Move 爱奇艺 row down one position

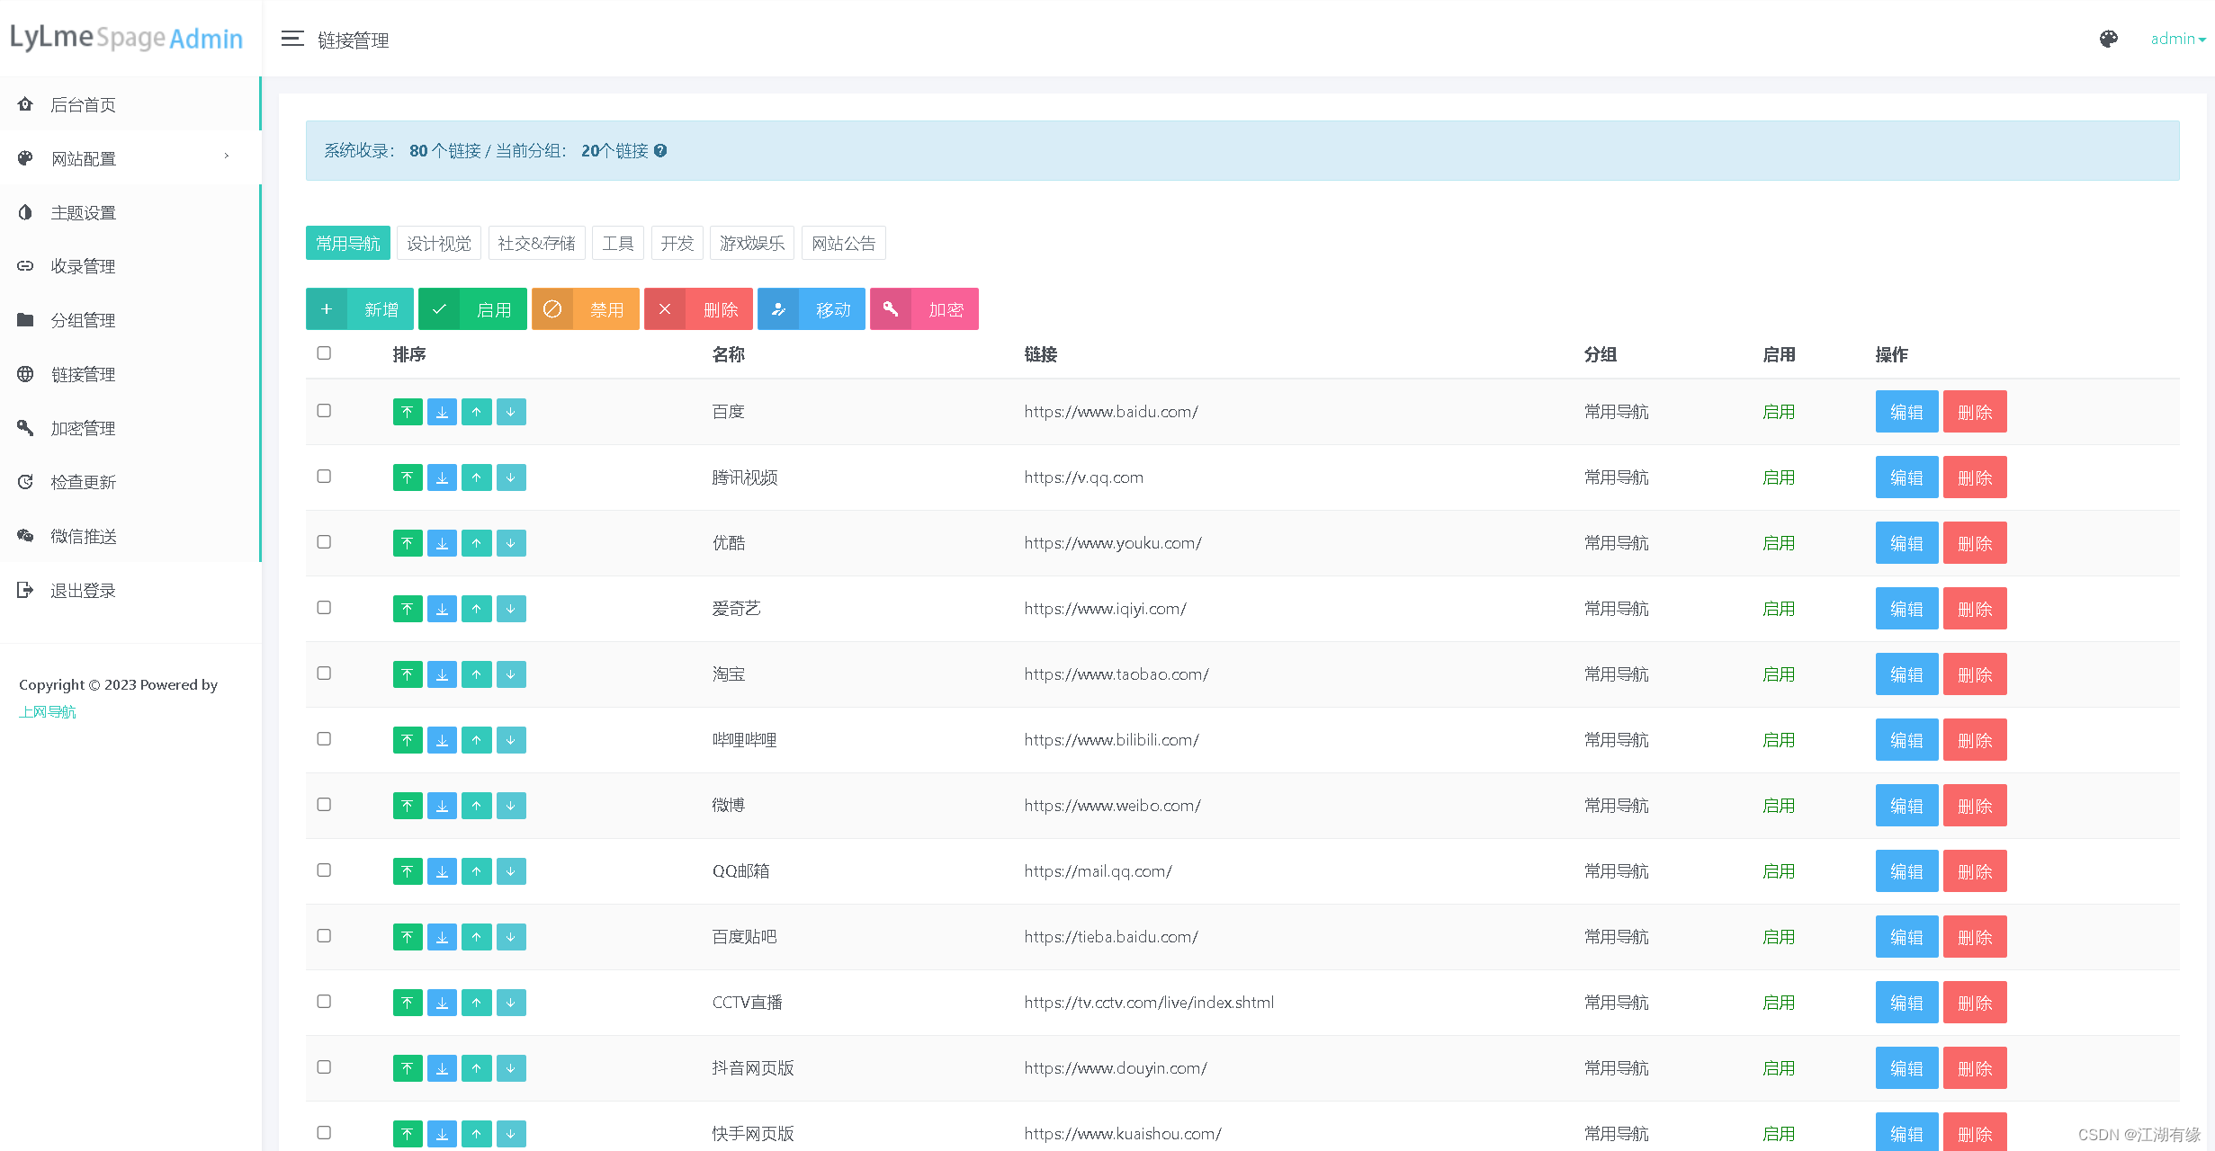pos(510,609)
